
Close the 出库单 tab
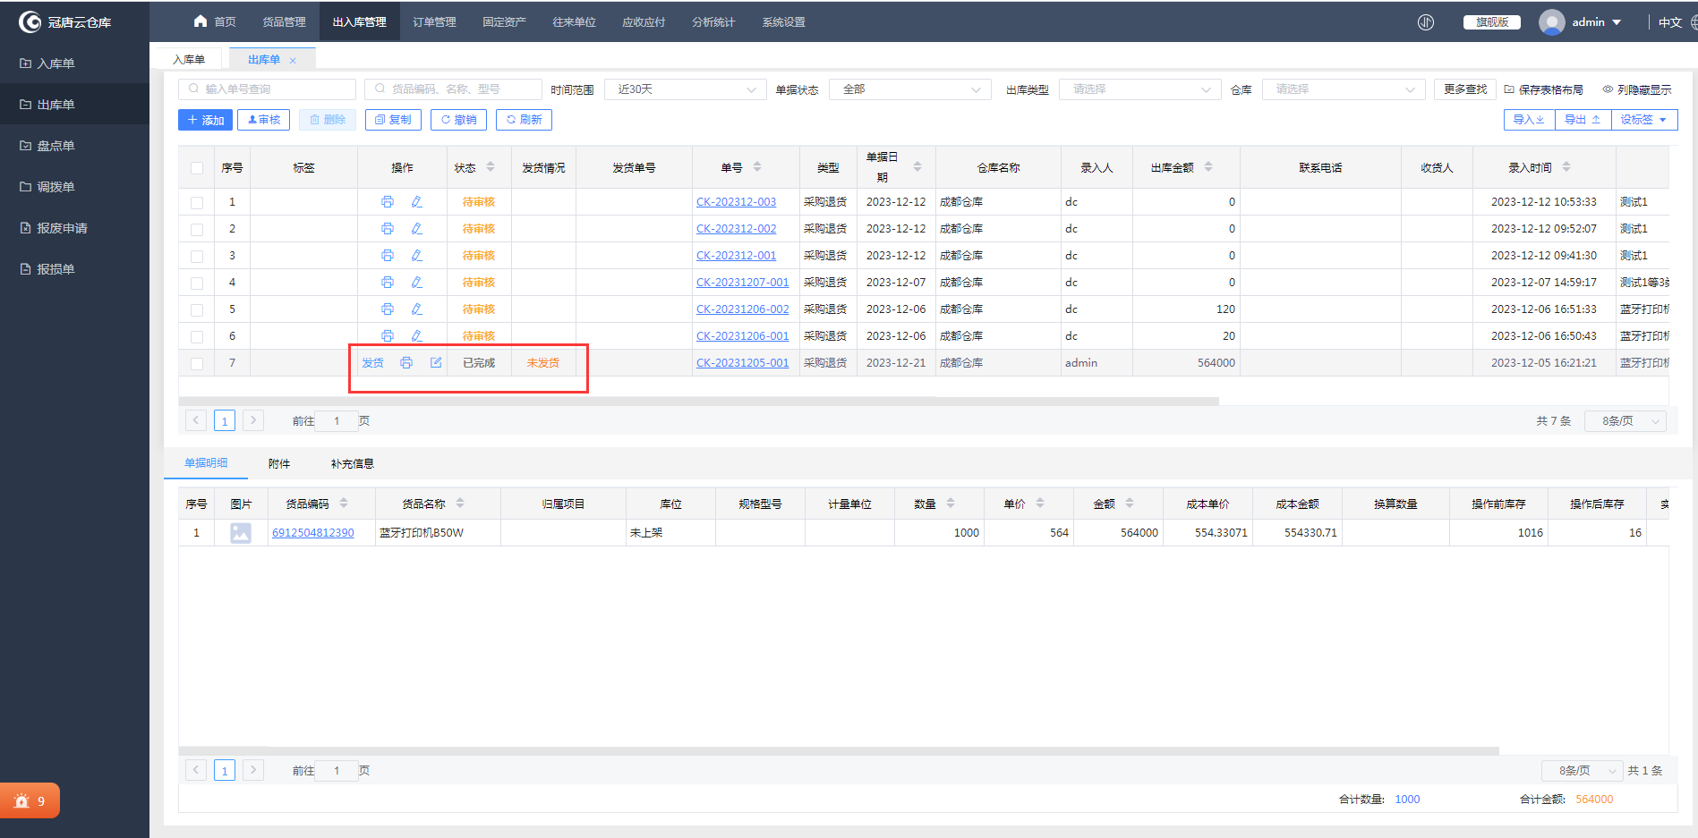(x=293, y=61)
